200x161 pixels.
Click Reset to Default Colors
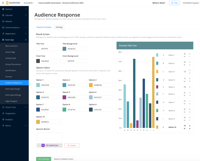[64, 159]
